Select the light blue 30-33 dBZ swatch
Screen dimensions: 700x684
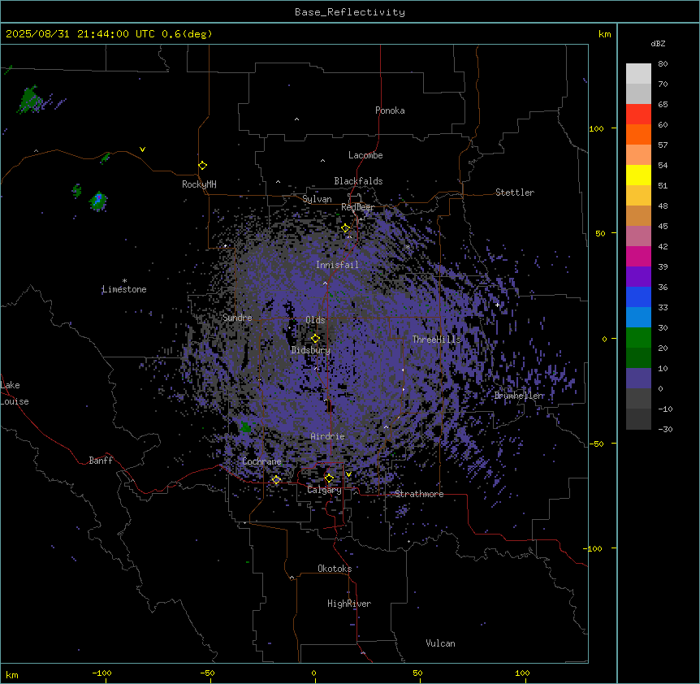638,318
